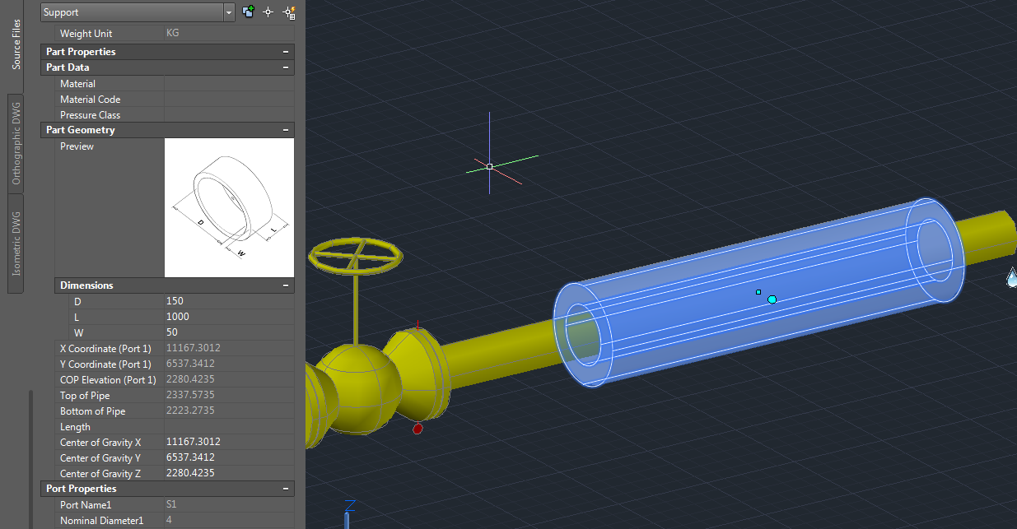1017x529 pixels.
Task: Click the small green grip square on the pipe
Action: coord(757,292)
